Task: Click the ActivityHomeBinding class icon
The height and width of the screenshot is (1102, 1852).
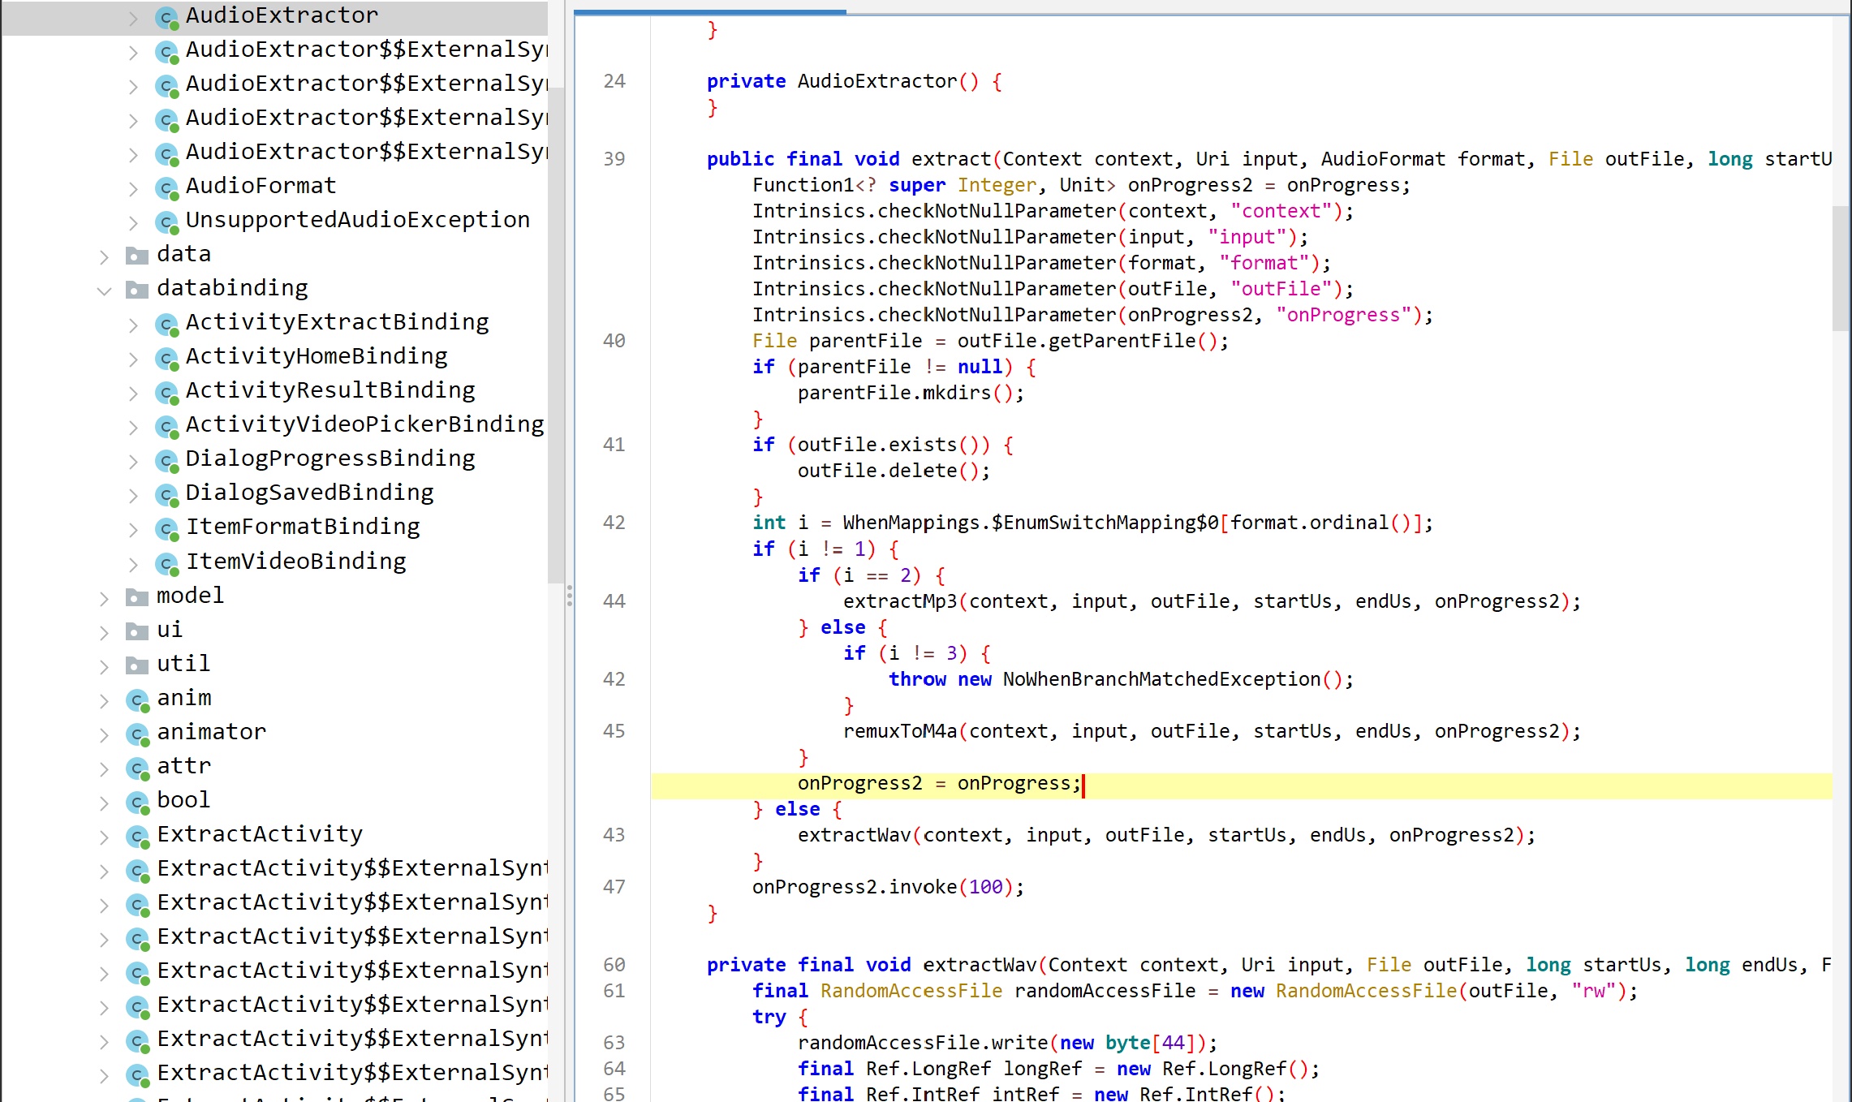Action: point(166,358)
